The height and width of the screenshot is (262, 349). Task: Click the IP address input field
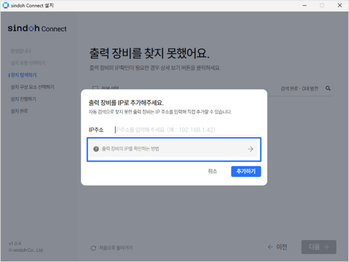186,130
